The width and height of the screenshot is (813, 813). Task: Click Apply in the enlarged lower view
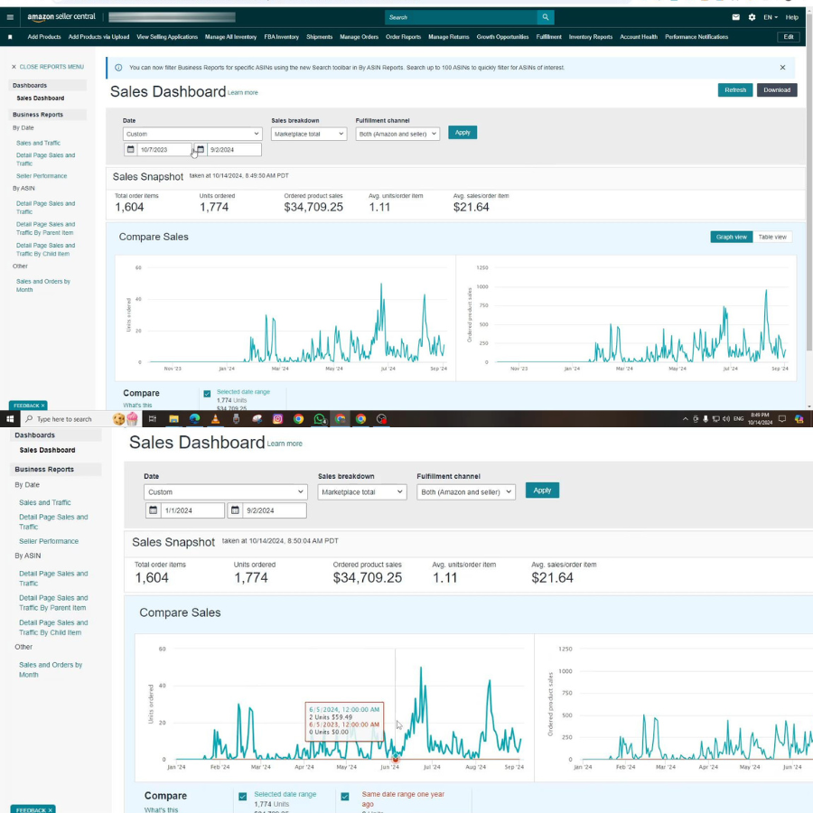[x=542, y=490]
